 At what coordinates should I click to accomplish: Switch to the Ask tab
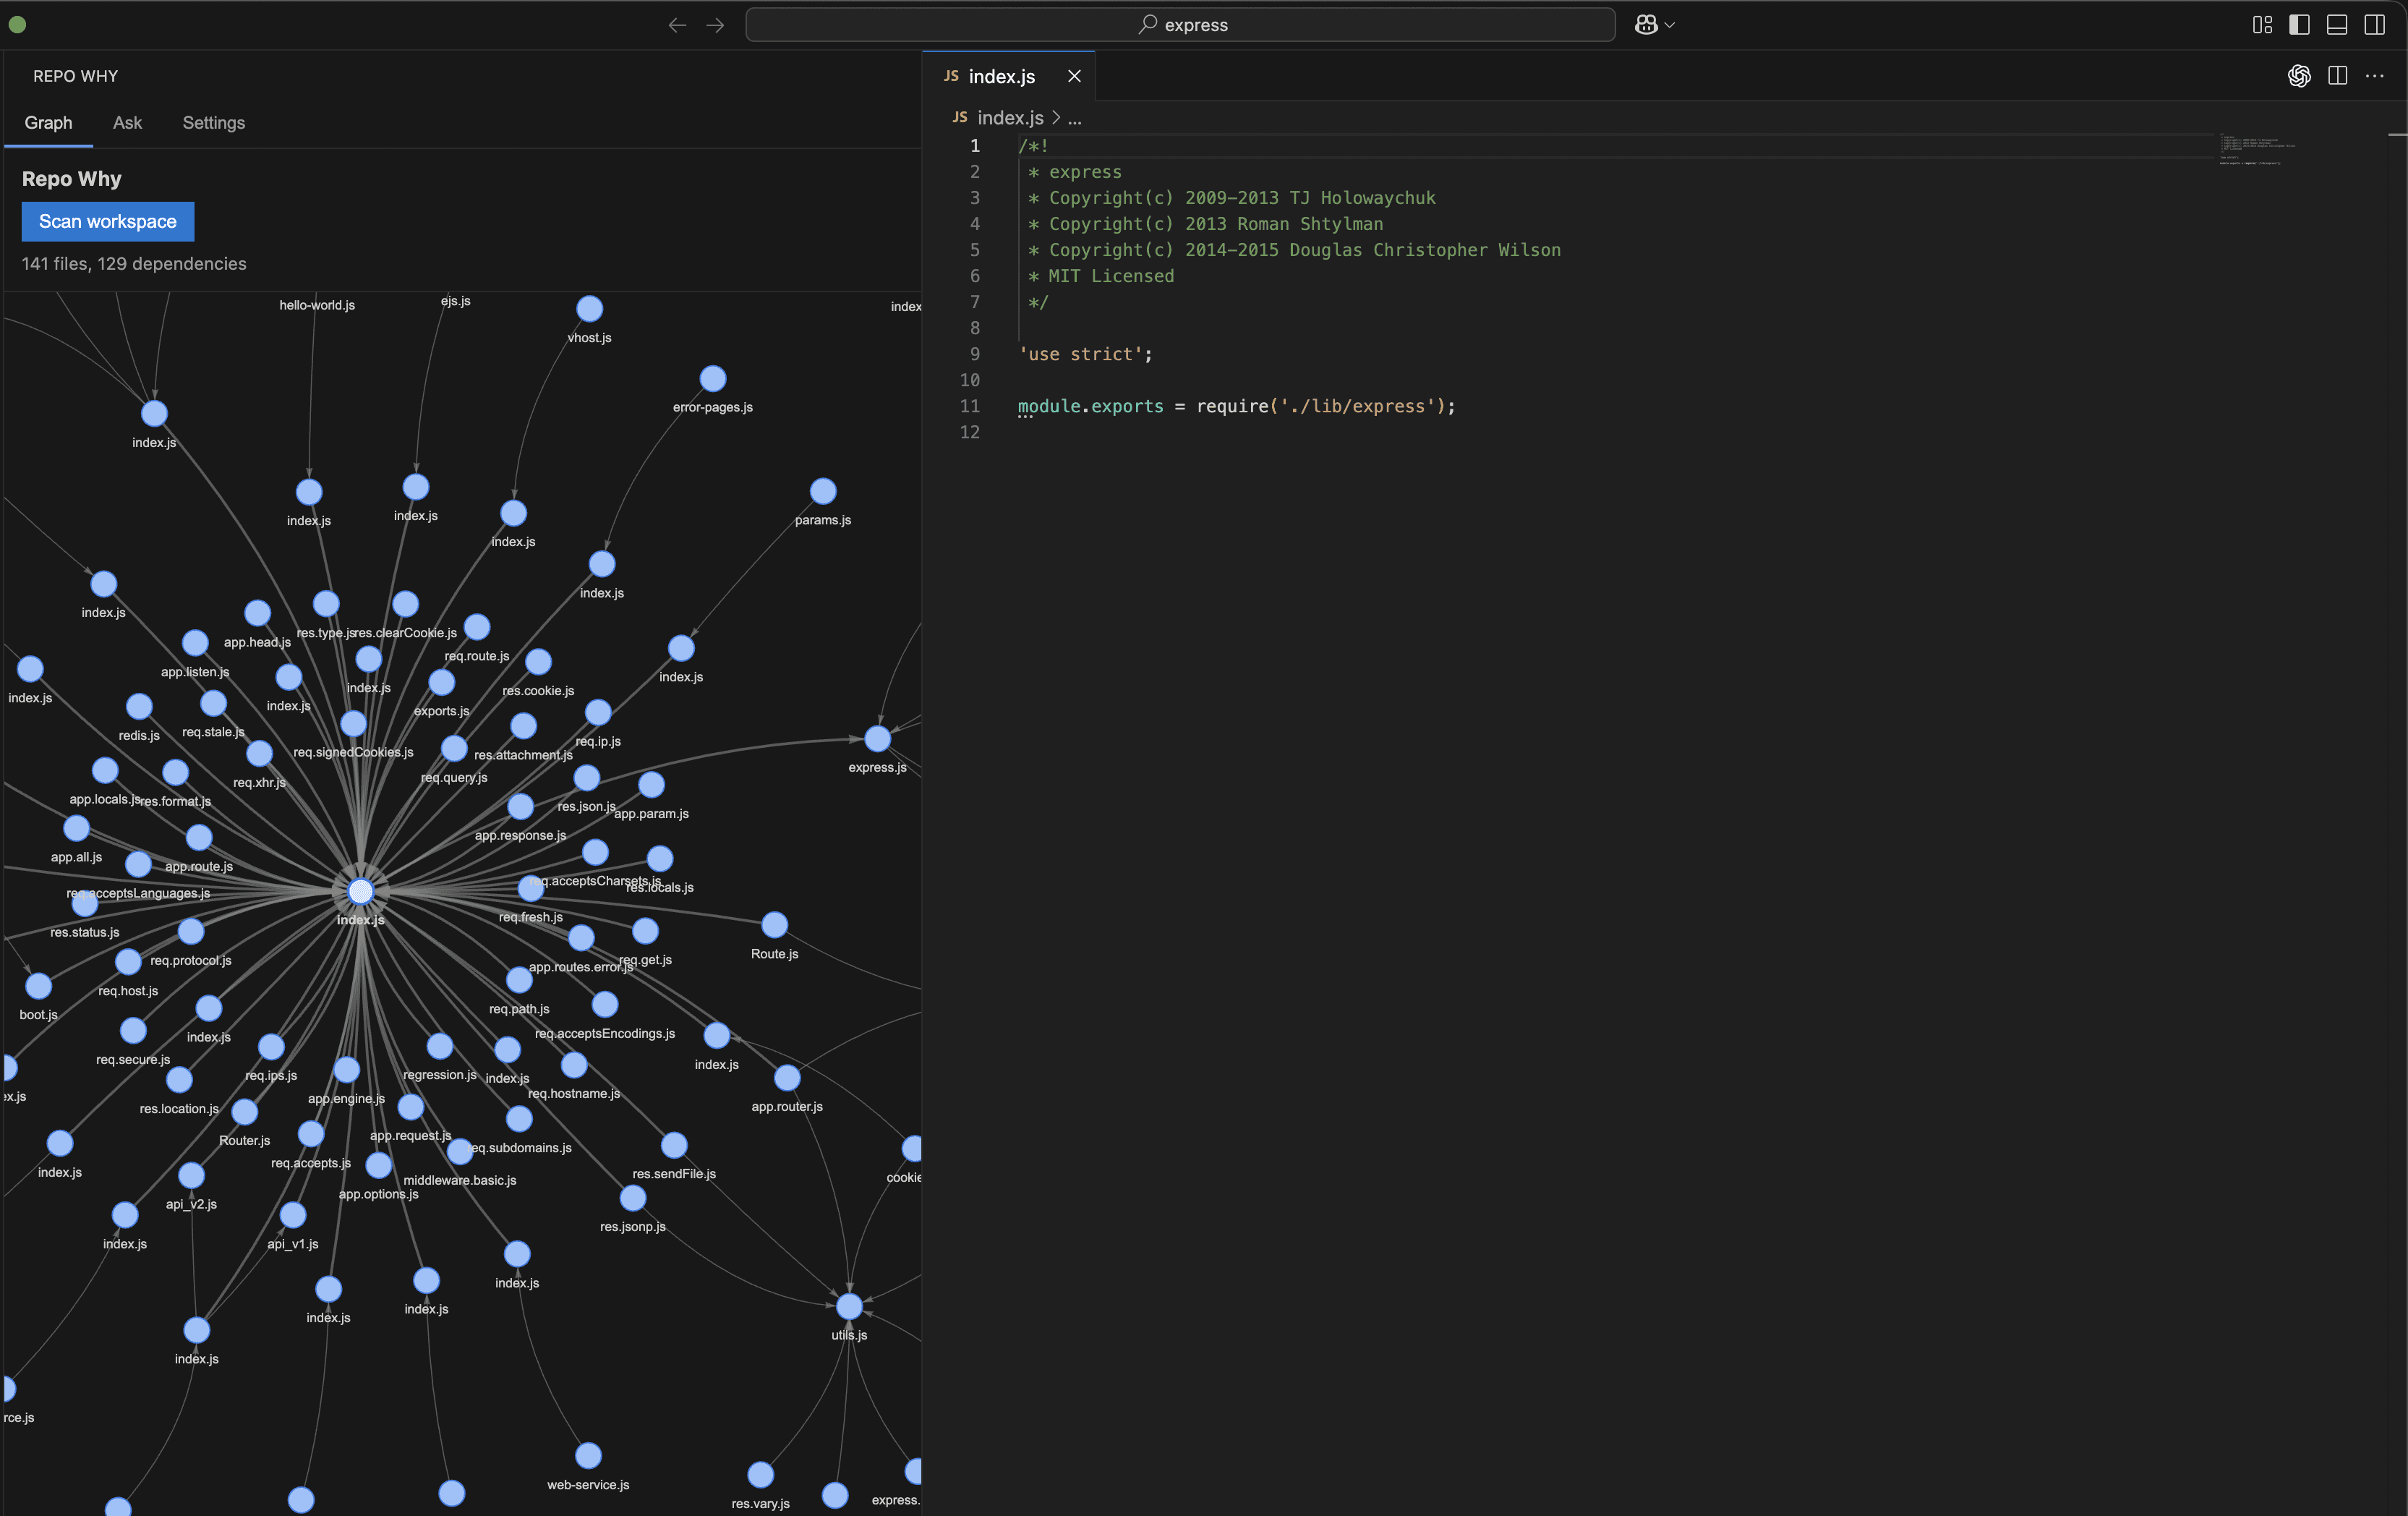coord(127,123)
